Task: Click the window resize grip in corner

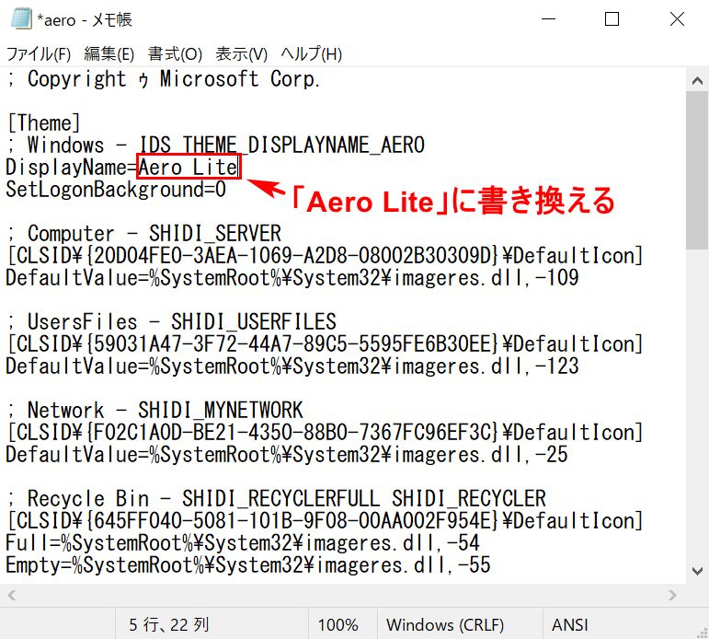Action: tap(703, 633)
